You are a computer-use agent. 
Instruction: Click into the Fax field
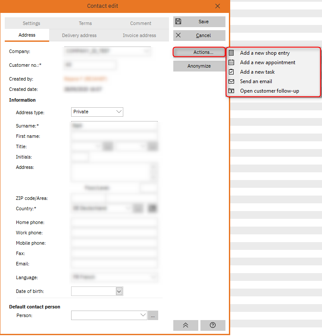(115, 253)
